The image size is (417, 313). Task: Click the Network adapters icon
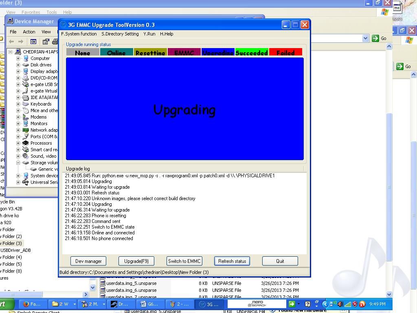[26, 130]
